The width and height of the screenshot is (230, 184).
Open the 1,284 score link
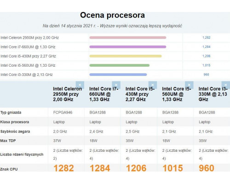pyautogui.click(x=207, y=47)
